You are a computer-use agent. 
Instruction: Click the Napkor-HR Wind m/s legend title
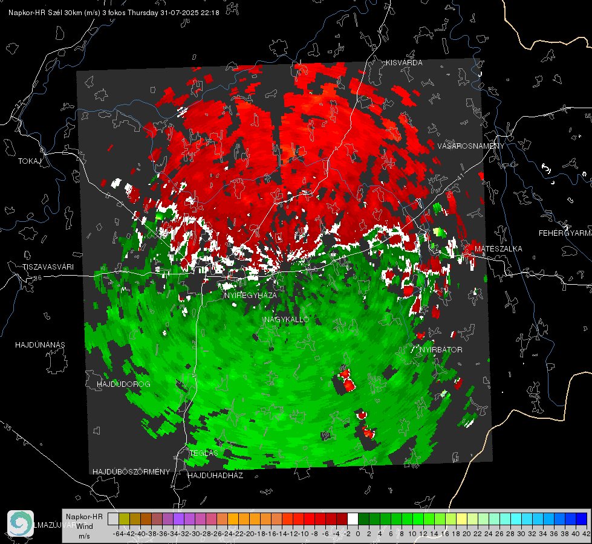pos(84,526)
